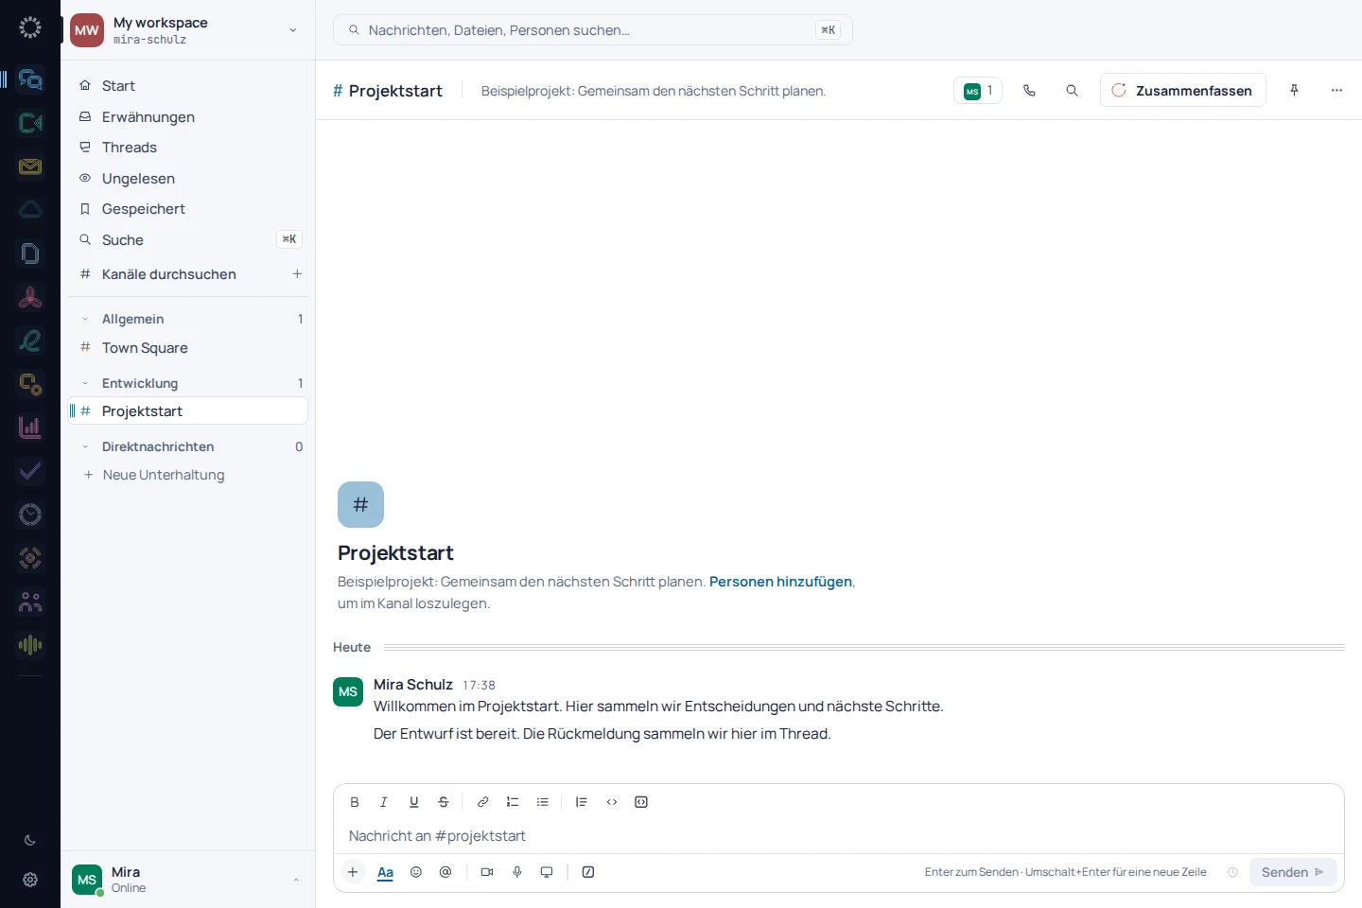Screen dimensions: 1362x908
Task: Click Personen hinzufügen link
Action: coord(780,582)
